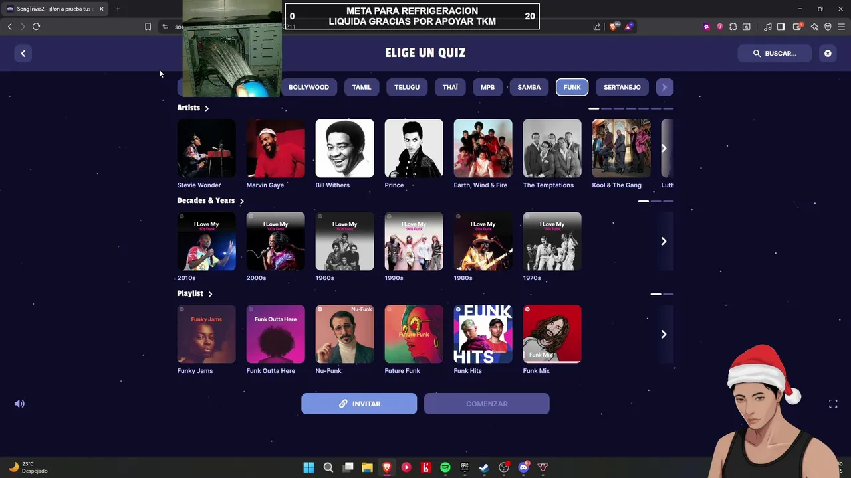Image resolution: width=851 pixels, height=478 pixels.
Task: Select the Bollywood genre tab
Action: (x=308, y=87)
